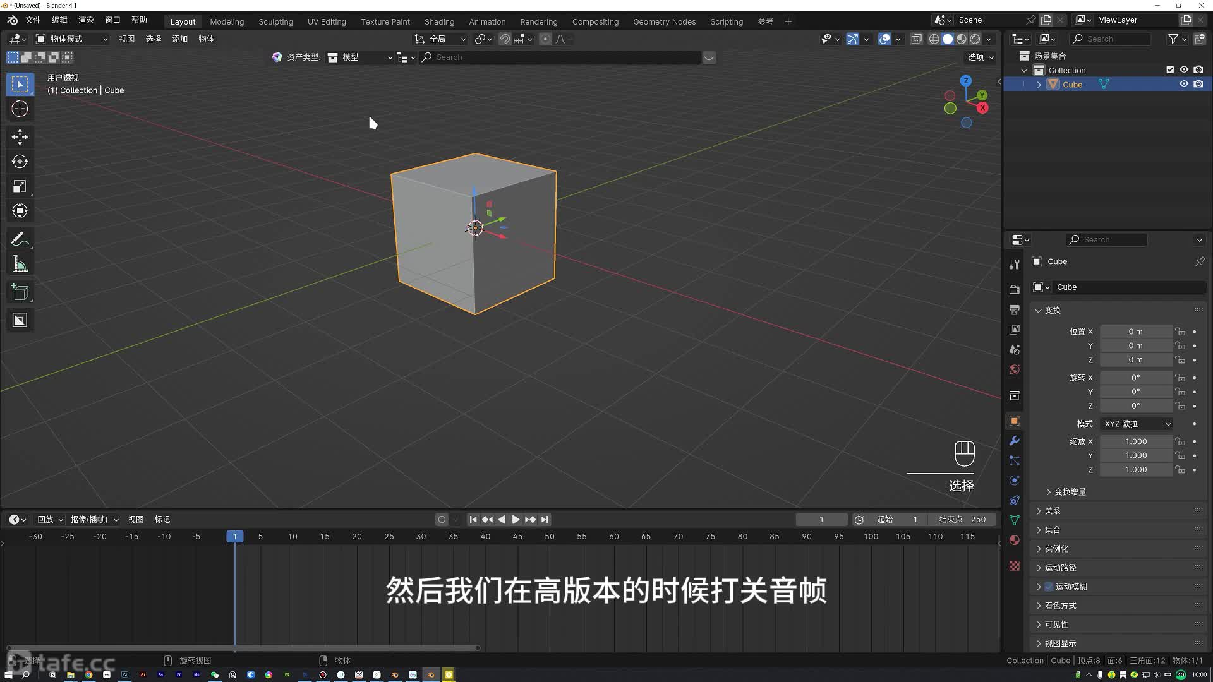Toggle timeline auto keying record button
The width and height of the screenshot is (1213, 682).
[x=442, y=520]
